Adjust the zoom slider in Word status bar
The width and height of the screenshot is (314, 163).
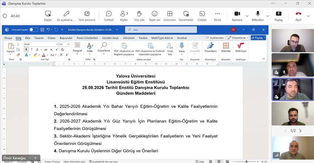tap(246, 162)
